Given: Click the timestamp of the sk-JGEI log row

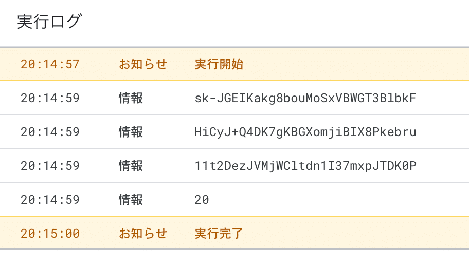Looking at the screenshot, I should click(x=50, y=98).
